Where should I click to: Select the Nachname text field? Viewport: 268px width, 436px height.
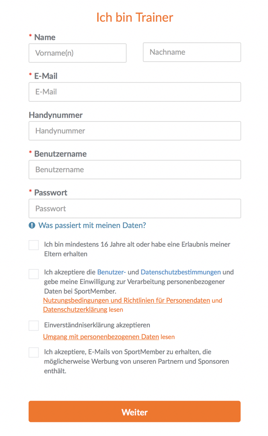[x=192, y=52]
